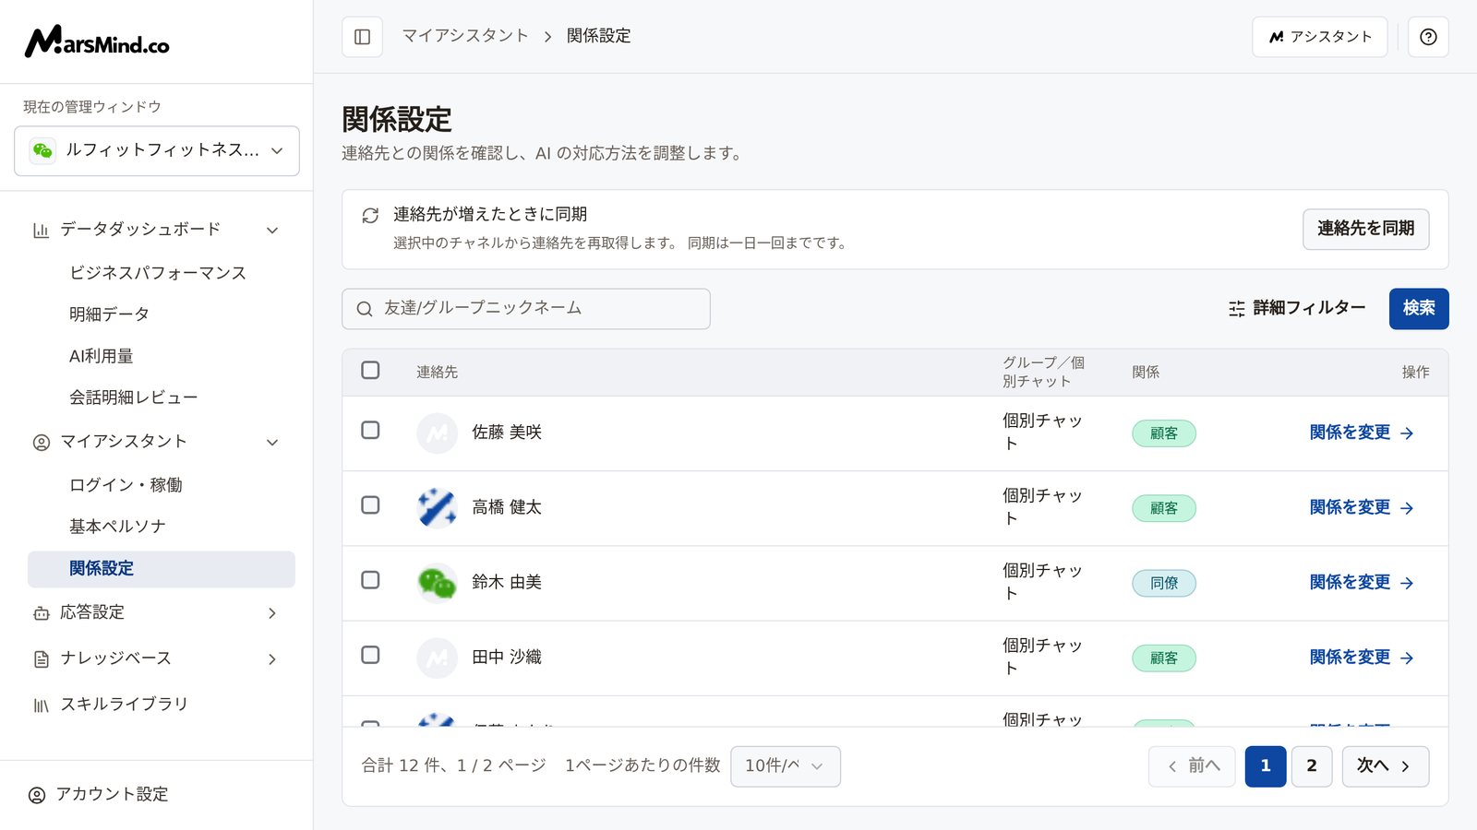Select 関係設定 in the sidebar
1477x830 pixels.
click(x=162, y=569)
